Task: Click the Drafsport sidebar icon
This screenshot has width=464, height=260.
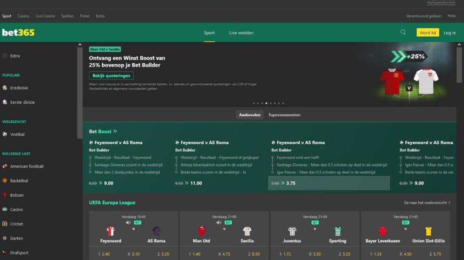Action: pos(5,253)
